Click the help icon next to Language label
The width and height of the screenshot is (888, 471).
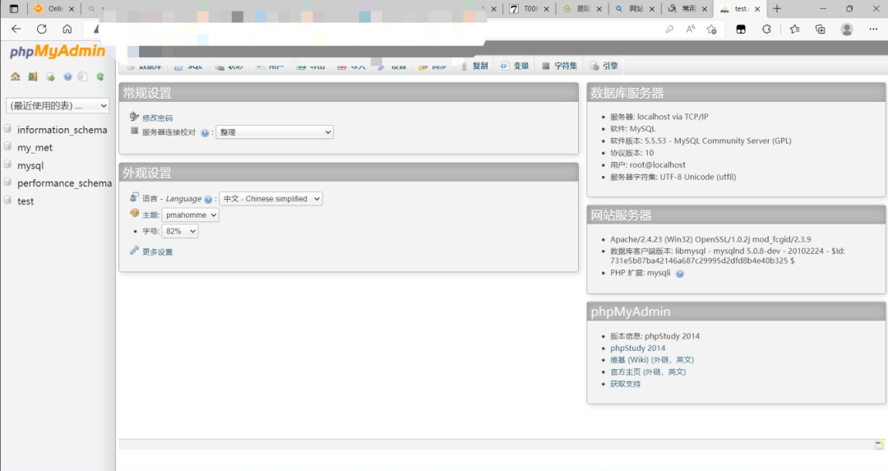[208, 199]
